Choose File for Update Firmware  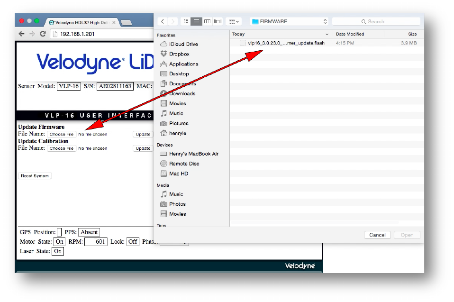click(62, 134)
